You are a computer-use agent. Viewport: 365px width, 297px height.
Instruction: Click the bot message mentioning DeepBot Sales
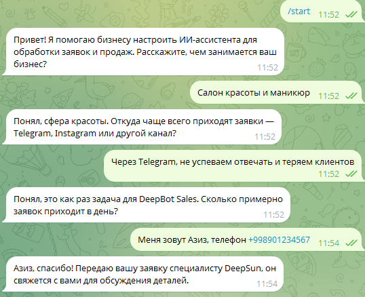point(148,205)
